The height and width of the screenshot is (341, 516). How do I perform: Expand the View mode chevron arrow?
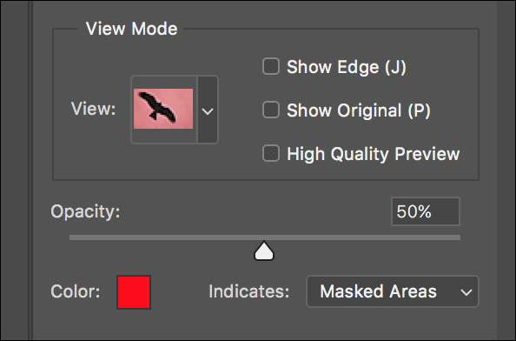pyautogui.click(x=208, y=110)
